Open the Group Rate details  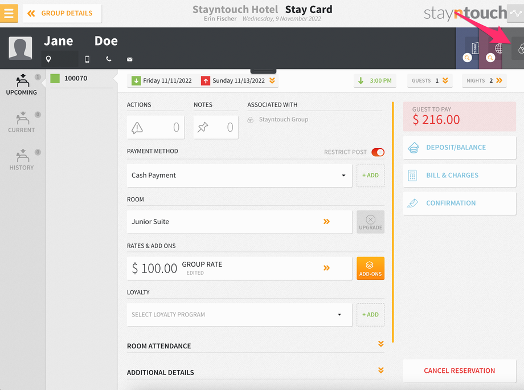(x=239, y=268)
